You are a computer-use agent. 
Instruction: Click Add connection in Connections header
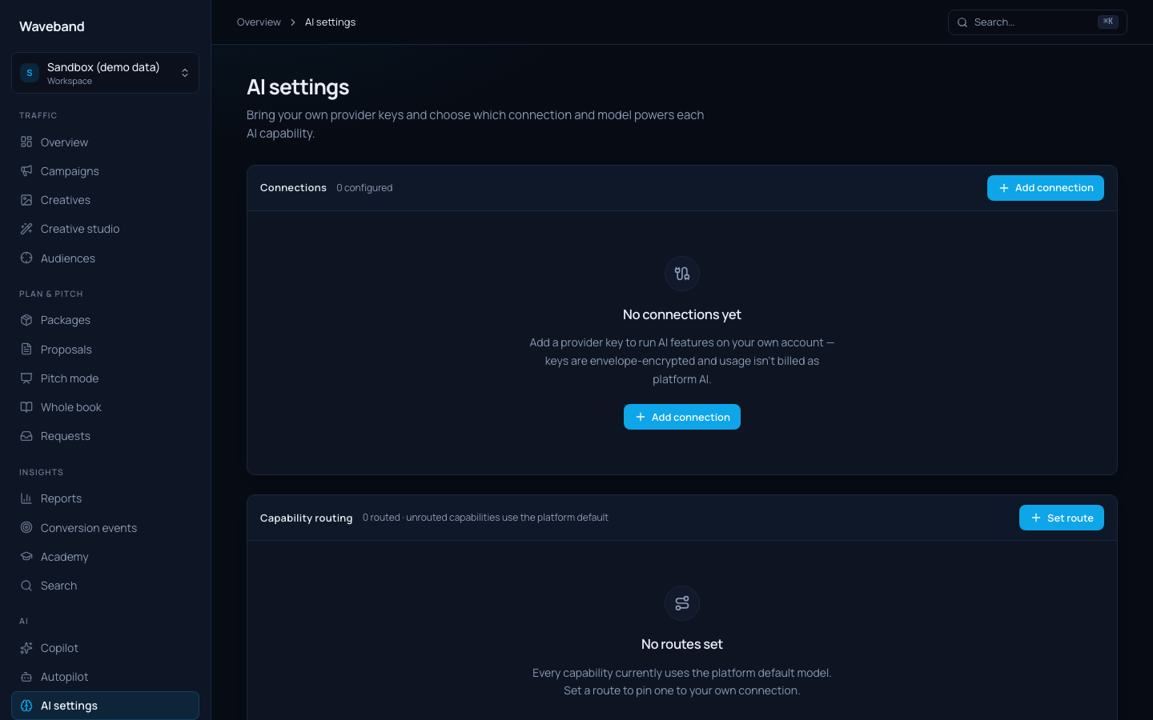point(1046,188)
